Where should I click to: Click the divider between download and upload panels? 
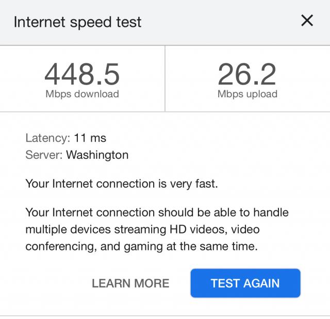[165, 78]
